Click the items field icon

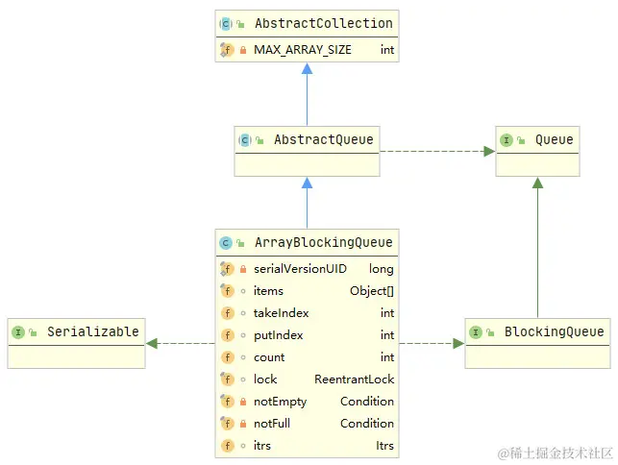point(227,291)
